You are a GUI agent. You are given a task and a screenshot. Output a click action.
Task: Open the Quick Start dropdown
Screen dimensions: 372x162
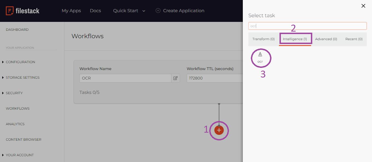pos(129,11)
